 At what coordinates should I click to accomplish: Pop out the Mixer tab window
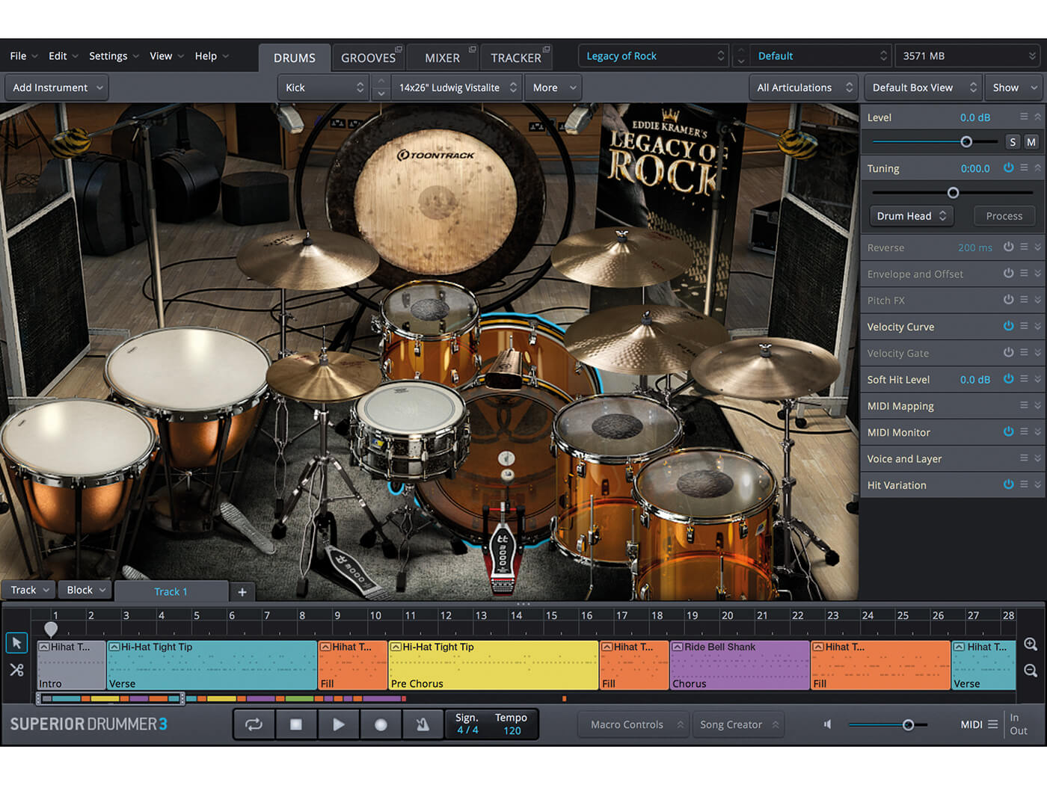[472, 49]
